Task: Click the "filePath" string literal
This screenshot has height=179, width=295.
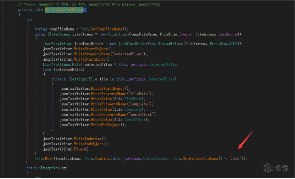Action: pos(140,94)
